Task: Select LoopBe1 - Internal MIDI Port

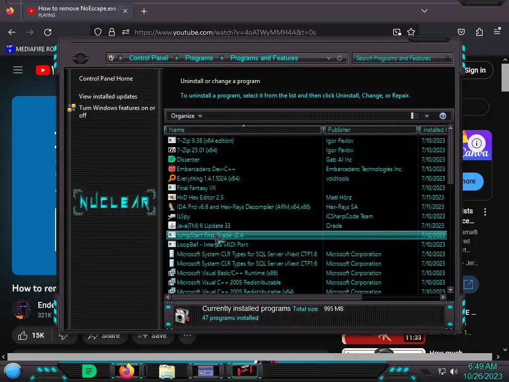Action: [212, 245]
